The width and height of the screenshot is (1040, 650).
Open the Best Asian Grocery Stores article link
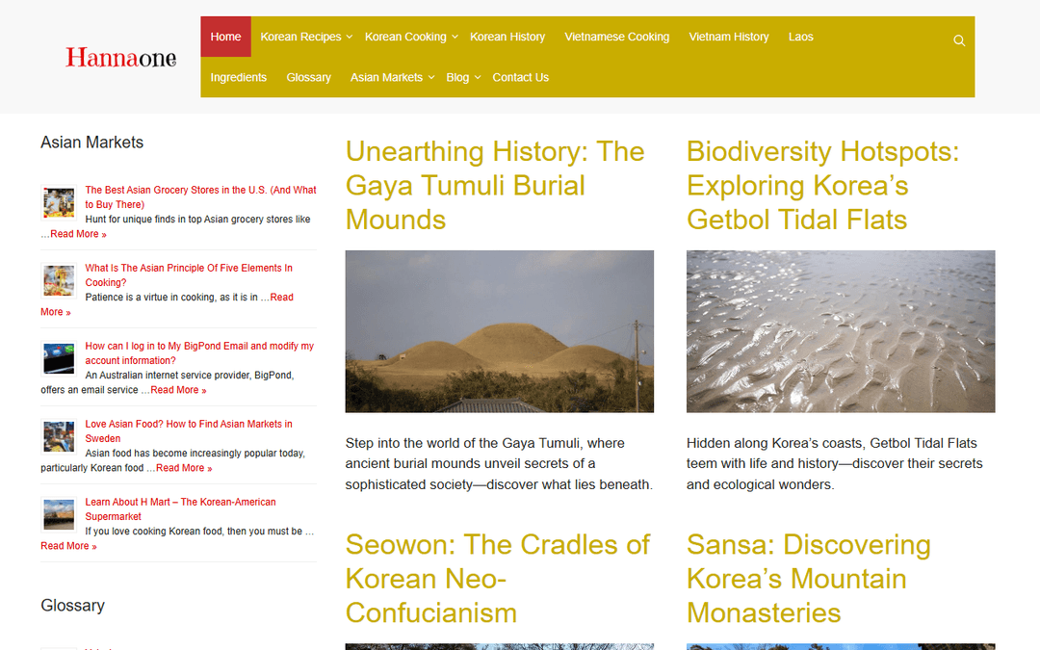pyautogui.click(x=200, y=197)
